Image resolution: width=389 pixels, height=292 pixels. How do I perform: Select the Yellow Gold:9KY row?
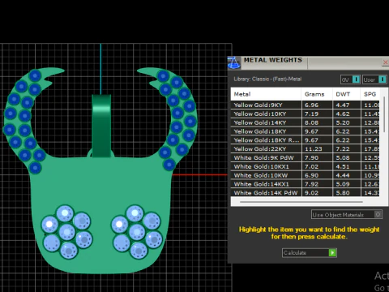pos(306,105)
